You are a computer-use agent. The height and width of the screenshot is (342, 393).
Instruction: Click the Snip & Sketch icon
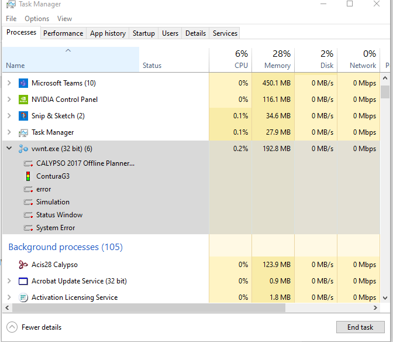pos(23,116)
